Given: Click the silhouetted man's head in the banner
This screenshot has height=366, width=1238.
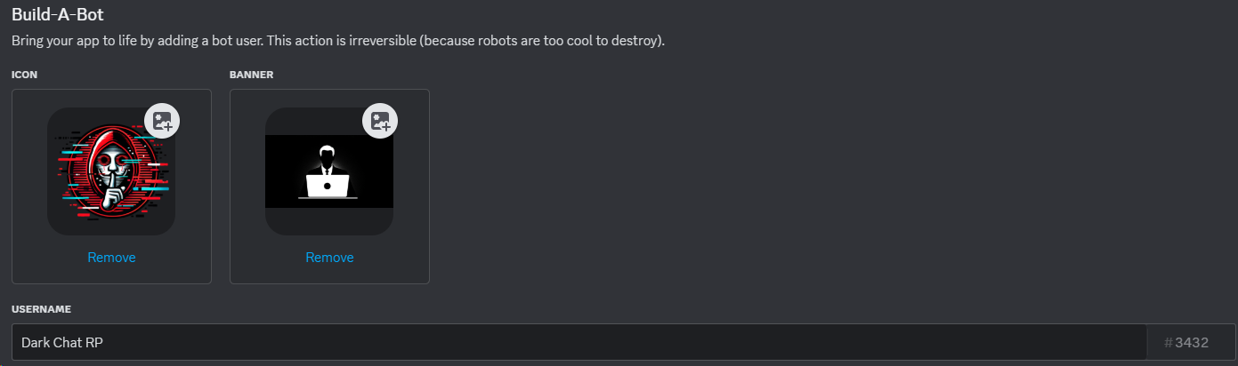Looking at the screenshot, I should click(x=328, y=151).
